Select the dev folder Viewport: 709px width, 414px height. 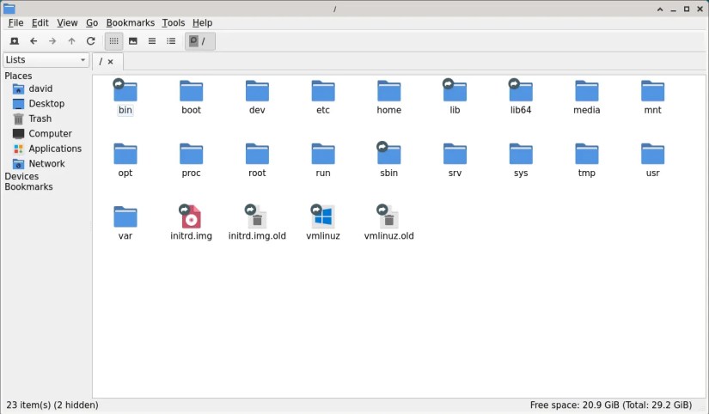pyautogui.click(x=257, y=97)
